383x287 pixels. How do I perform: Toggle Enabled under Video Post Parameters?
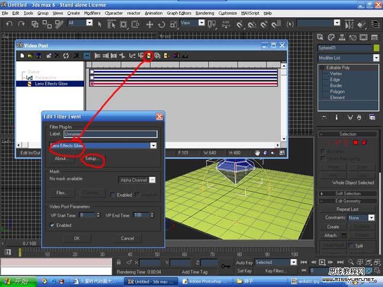coord(52,225)
